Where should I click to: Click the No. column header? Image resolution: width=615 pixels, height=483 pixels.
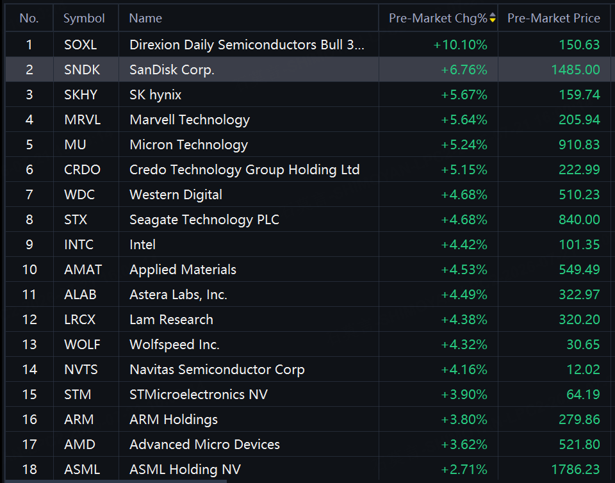point(29,18)
